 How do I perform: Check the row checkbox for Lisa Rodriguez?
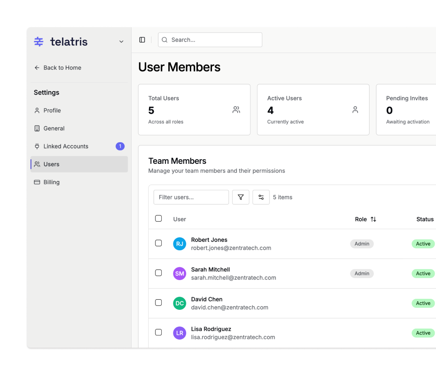(158, 332)
